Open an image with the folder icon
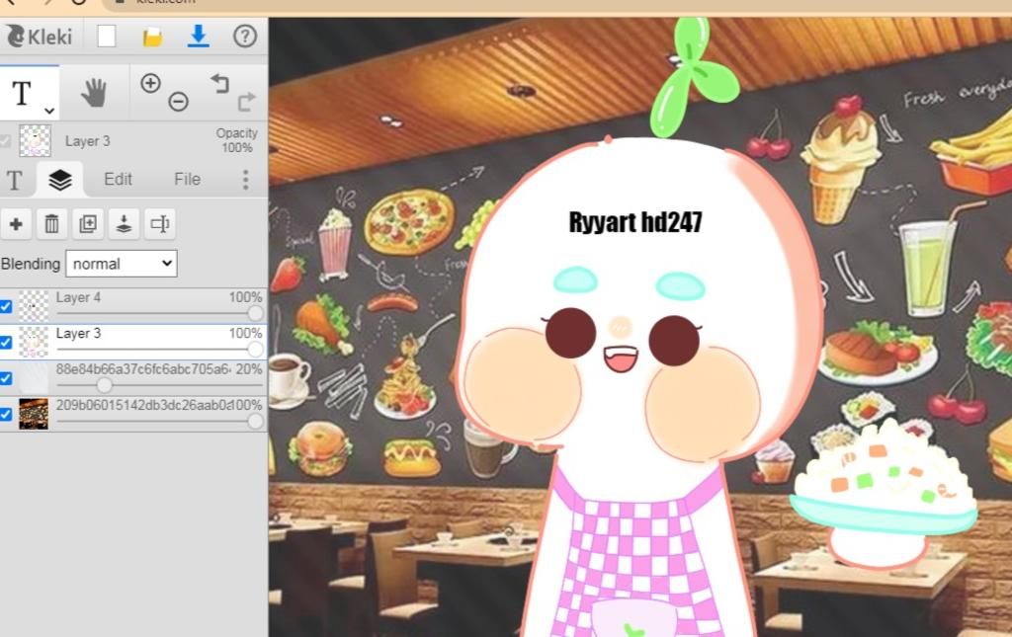 point(152,37)
